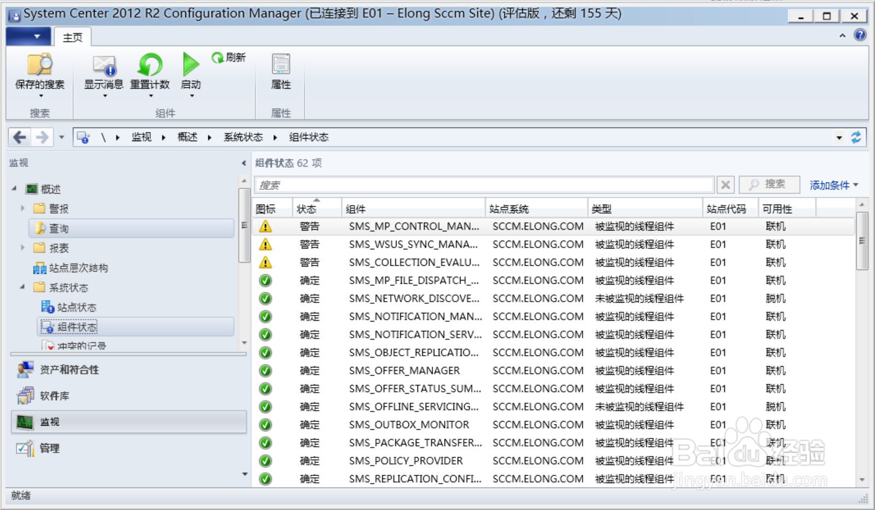Viewport: 875px width, 510px height.
Task: Click the help question mark icon
Action: click(x=860, y=35)
